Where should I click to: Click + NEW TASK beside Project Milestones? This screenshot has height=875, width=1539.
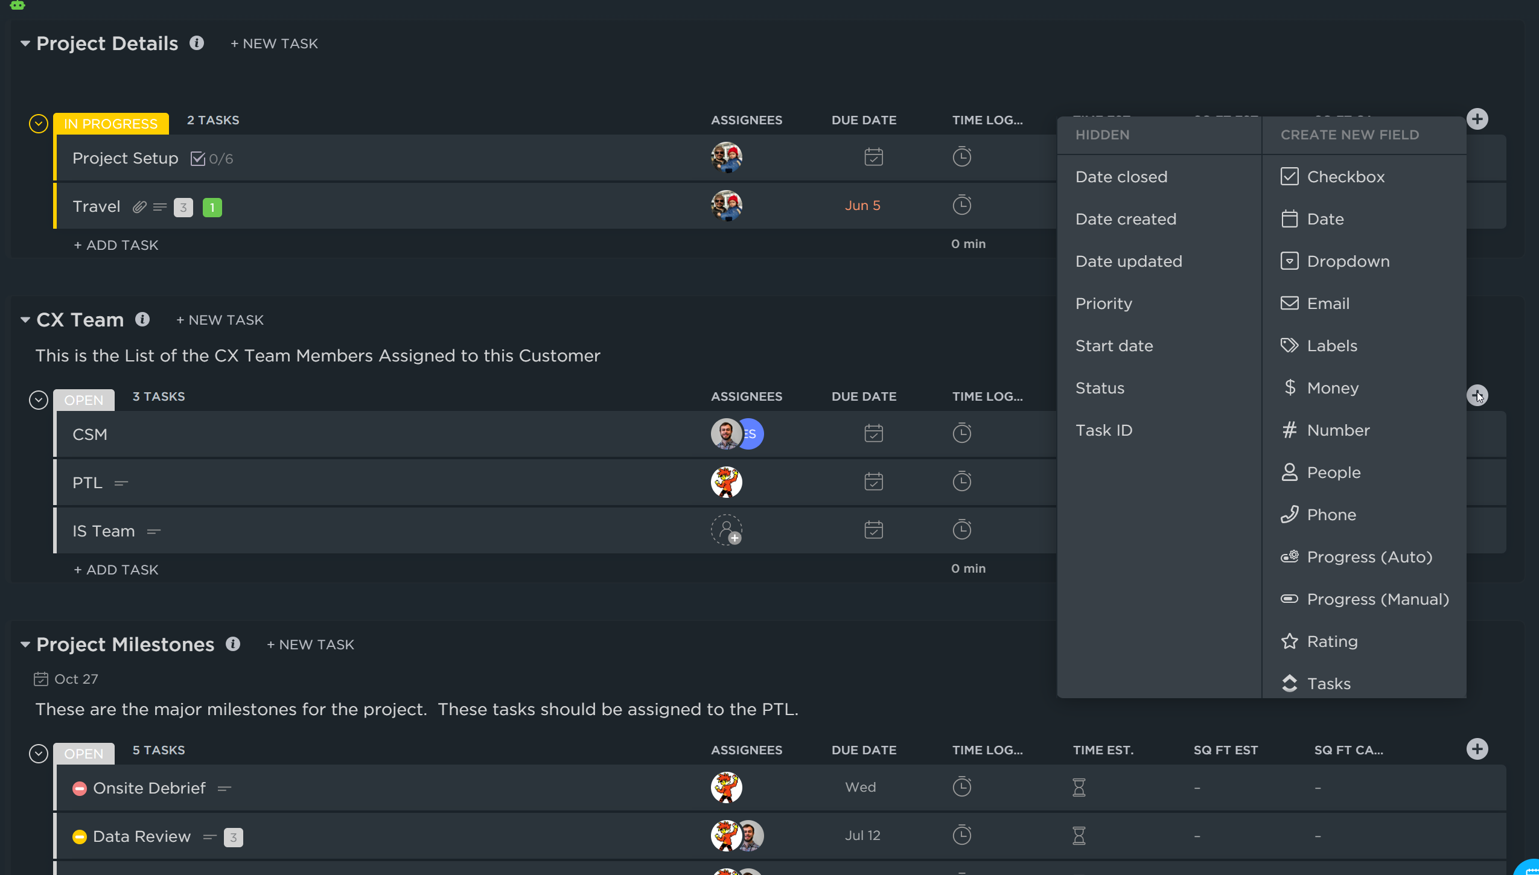[x=310, y=644]
